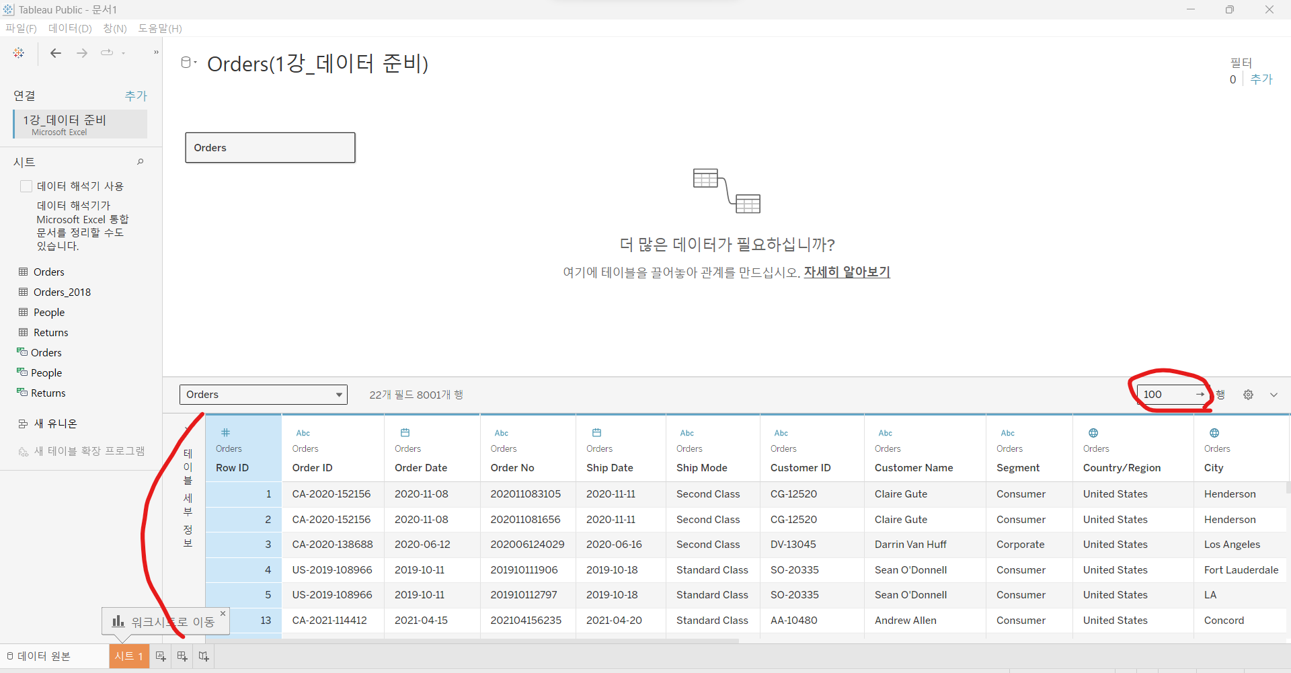Go back with the undo arrow
This screenshot has width=1291, height=673.
(x=56, y=52)
